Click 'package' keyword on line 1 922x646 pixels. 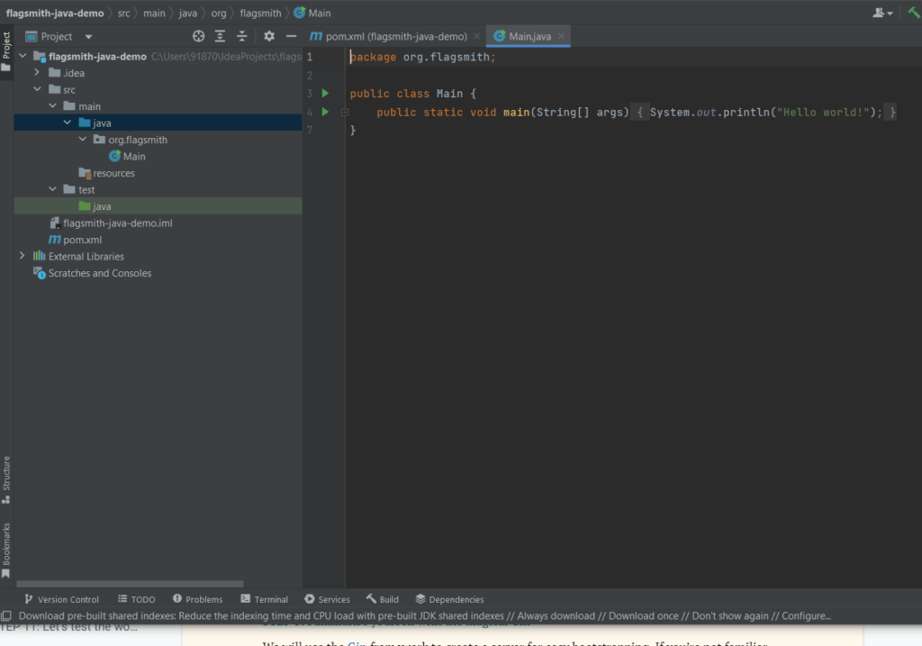click(373, 57)
